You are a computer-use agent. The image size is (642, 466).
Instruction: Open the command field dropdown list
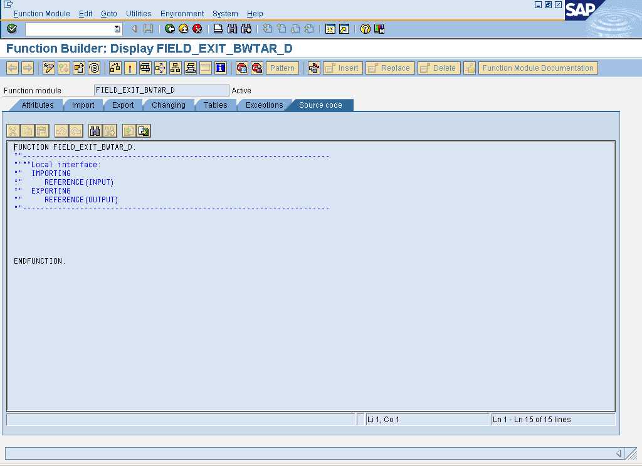point(118,28)
